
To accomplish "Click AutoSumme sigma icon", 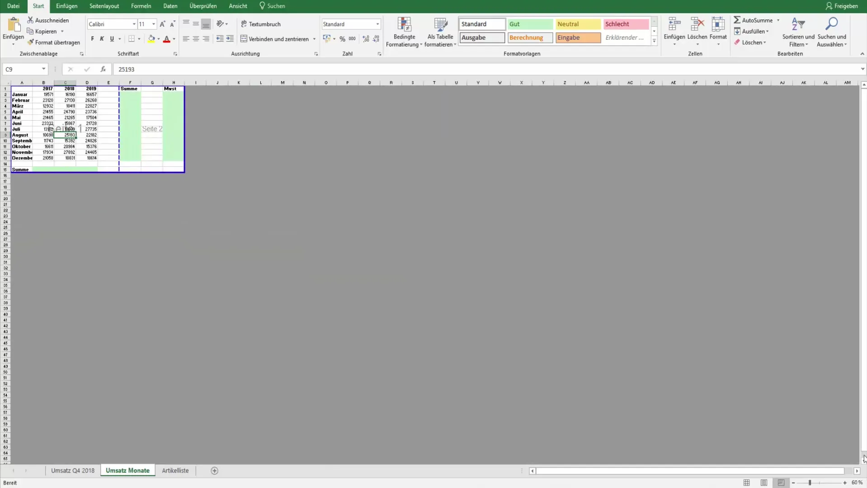I will pos(737,20).
